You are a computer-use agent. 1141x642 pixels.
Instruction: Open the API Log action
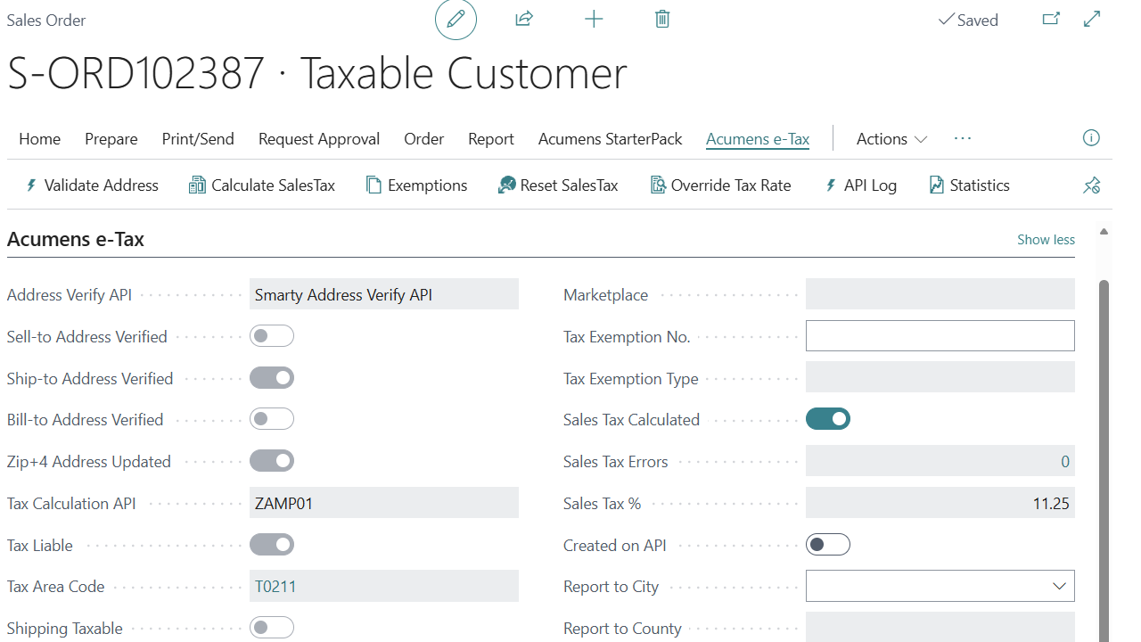[860, 185]
